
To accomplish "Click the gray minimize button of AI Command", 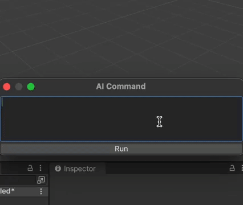I will [19, 87].
